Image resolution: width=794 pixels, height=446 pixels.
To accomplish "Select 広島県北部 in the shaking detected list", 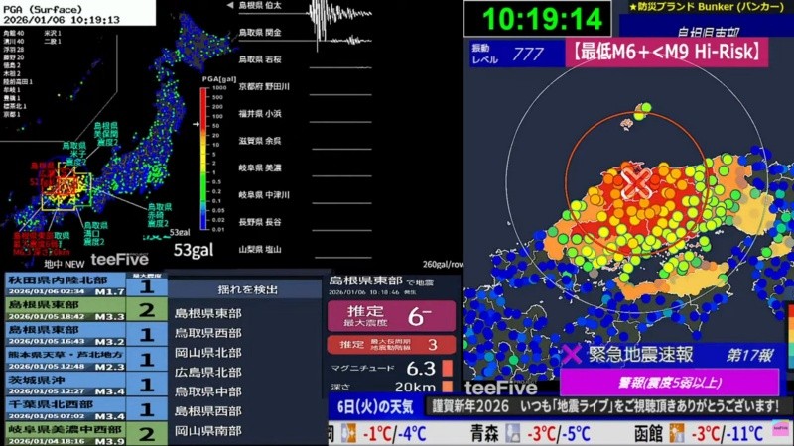I will (207, 372).
